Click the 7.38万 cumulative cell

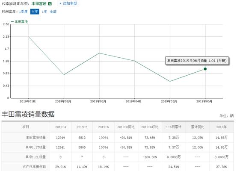tap(174, 138)
